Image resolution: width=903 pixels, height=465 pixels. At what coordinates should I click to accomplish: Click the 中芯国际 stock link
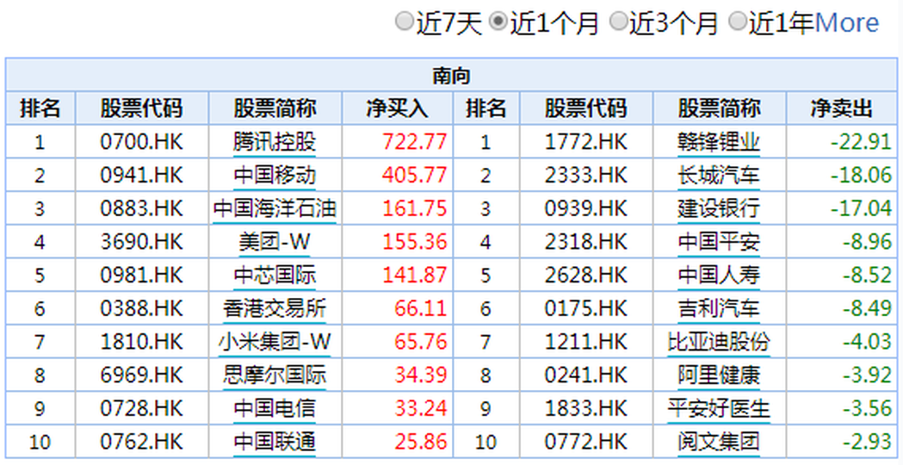[275, 276]
